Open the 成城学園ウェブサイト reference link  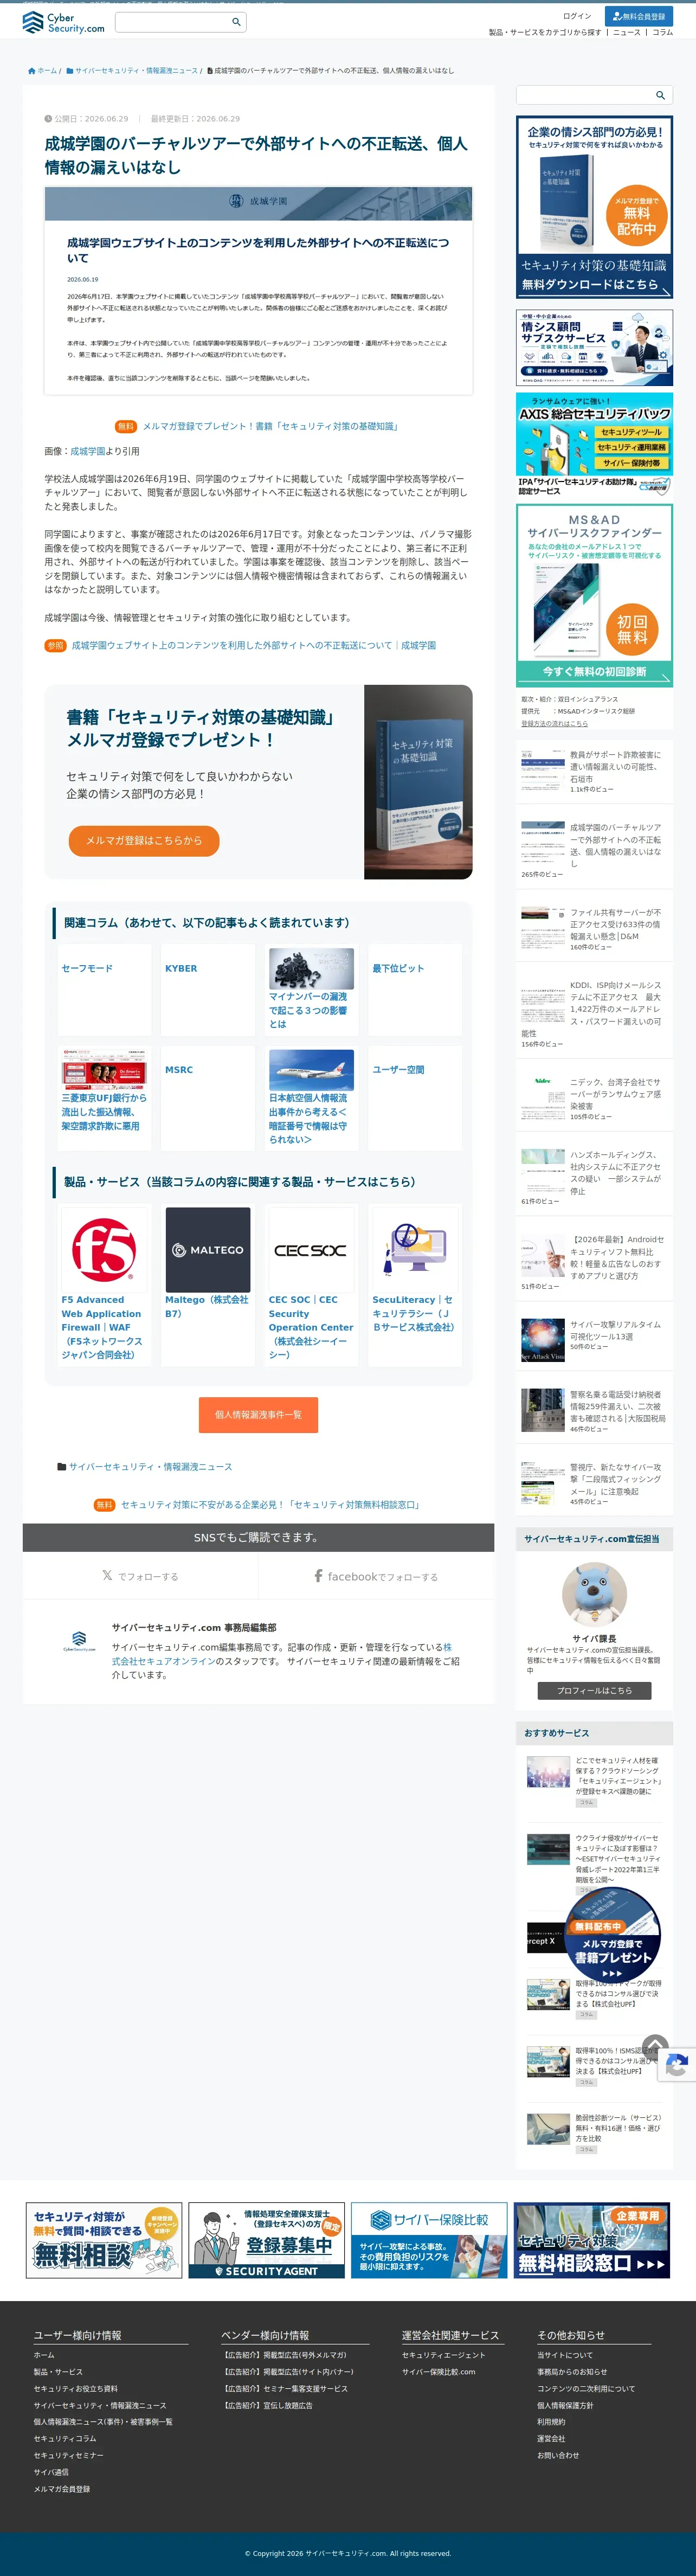point(254,645)
